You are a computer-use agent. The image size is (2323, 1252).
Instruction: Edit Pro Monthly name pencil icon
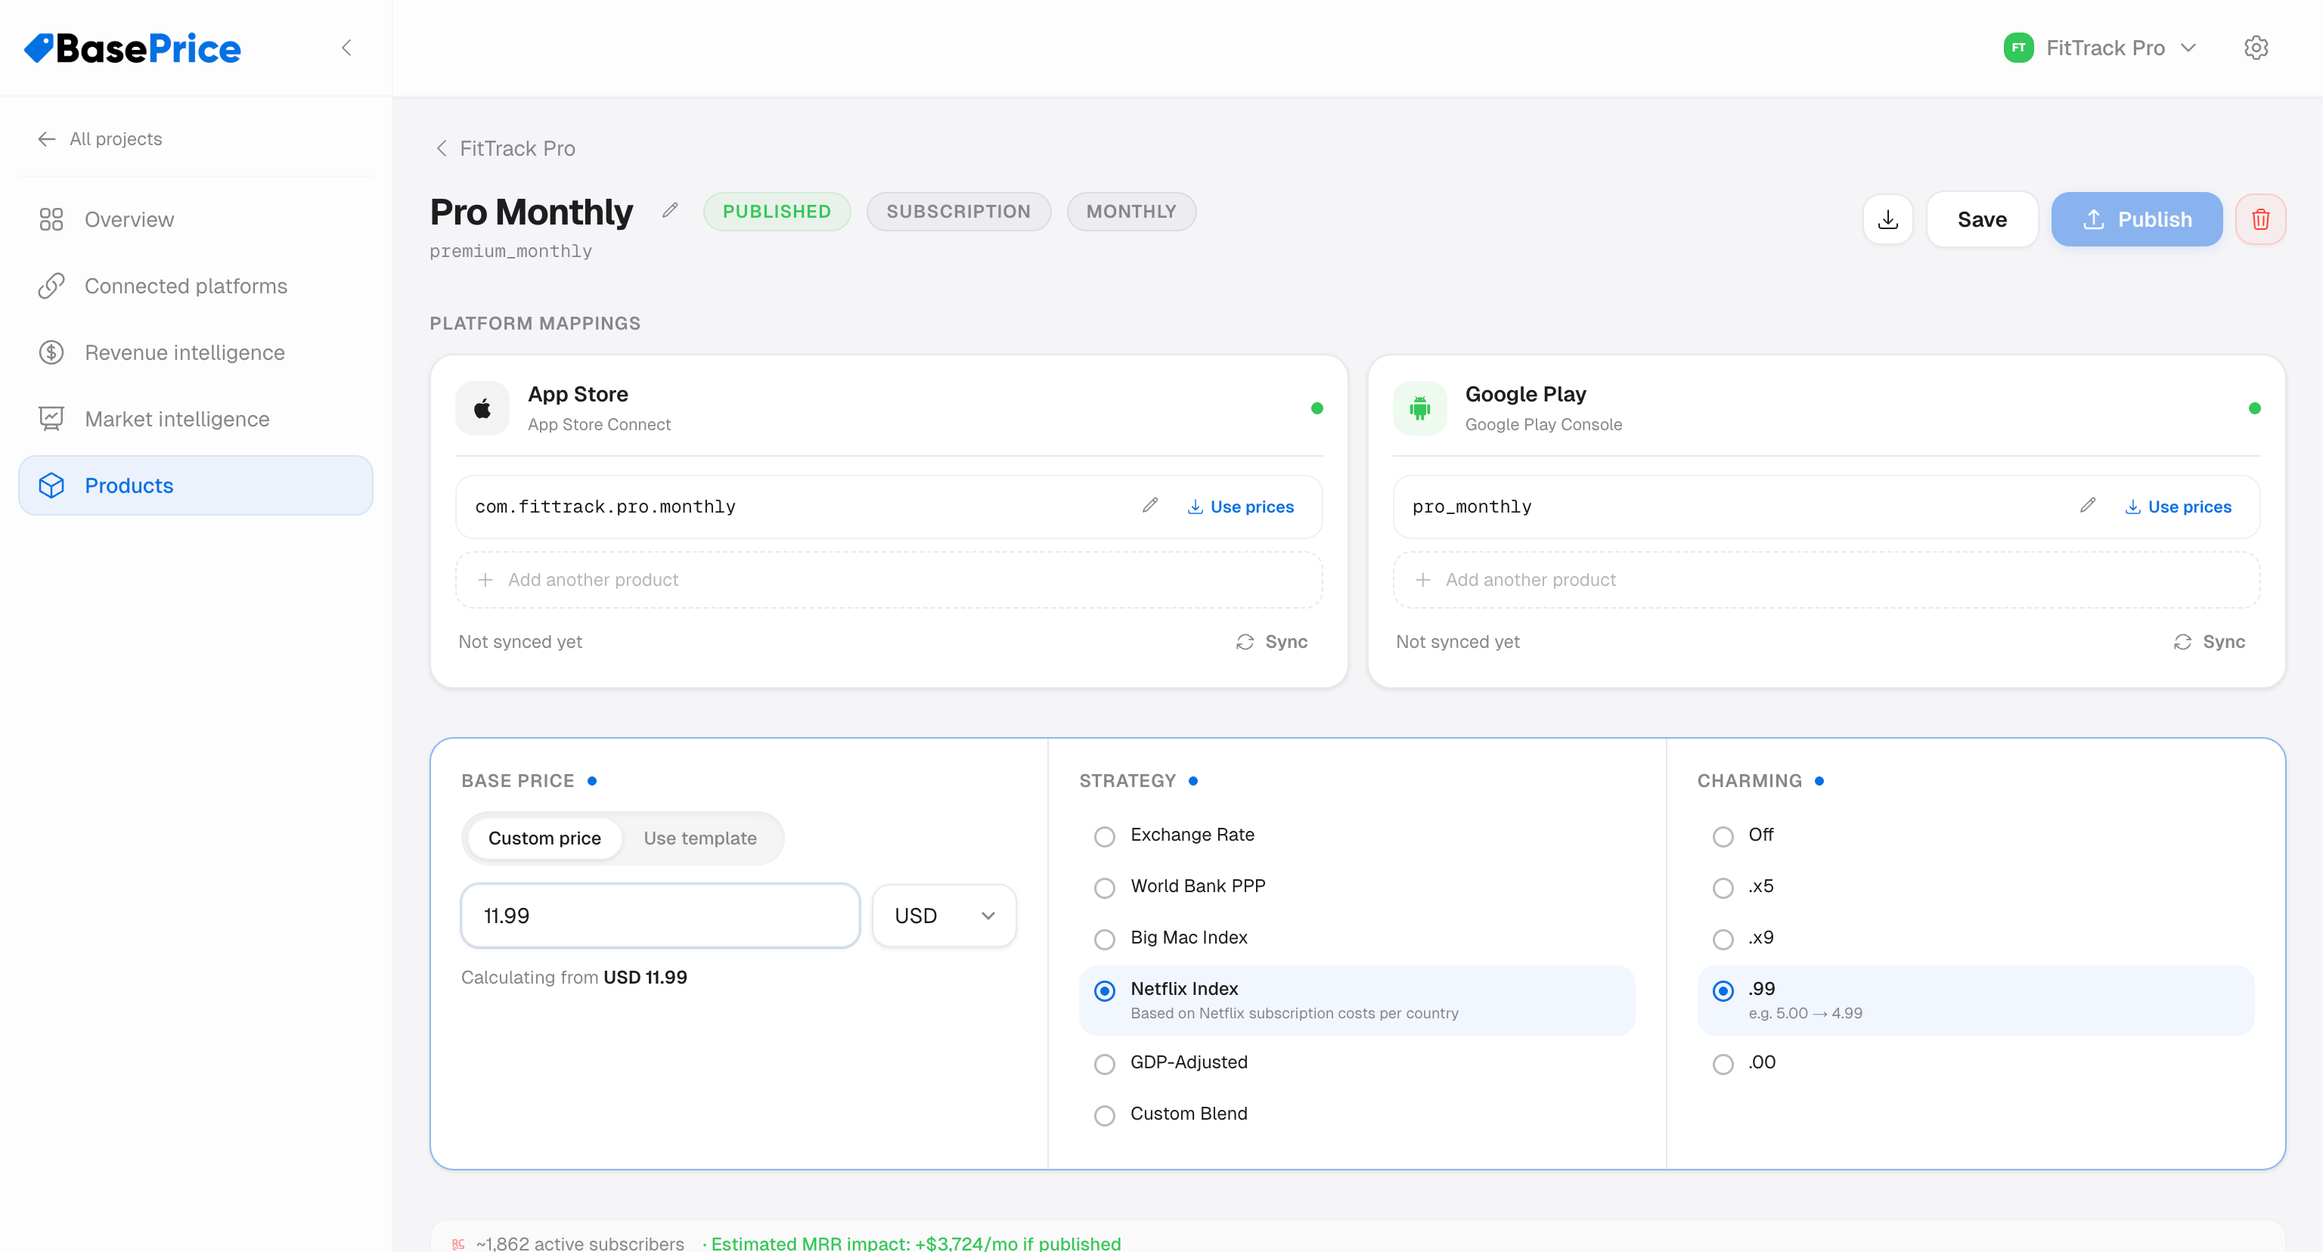click(x=670, y=210)
